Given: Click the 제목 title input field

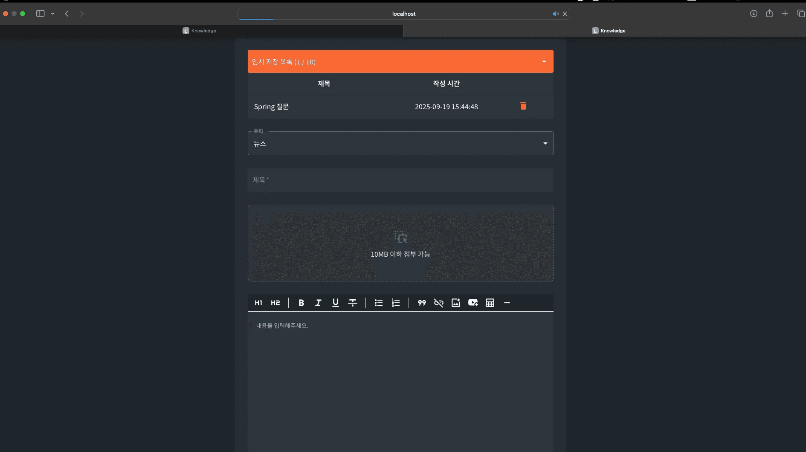Looking at the screenshot, I should (400, 180).
